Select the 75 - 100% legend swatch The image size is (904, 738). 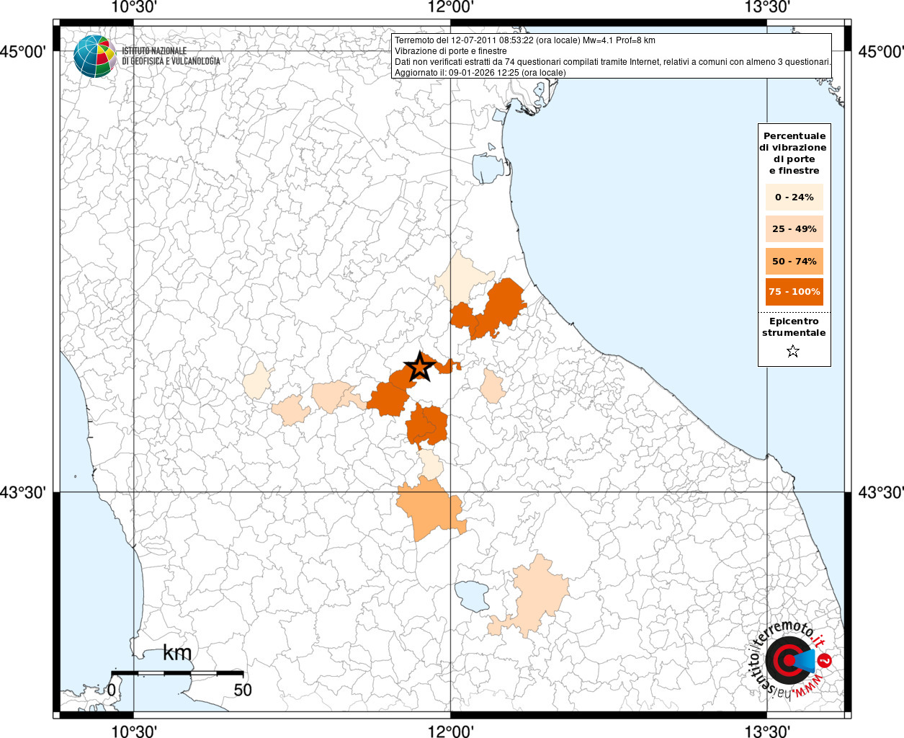tap(794, 292)
